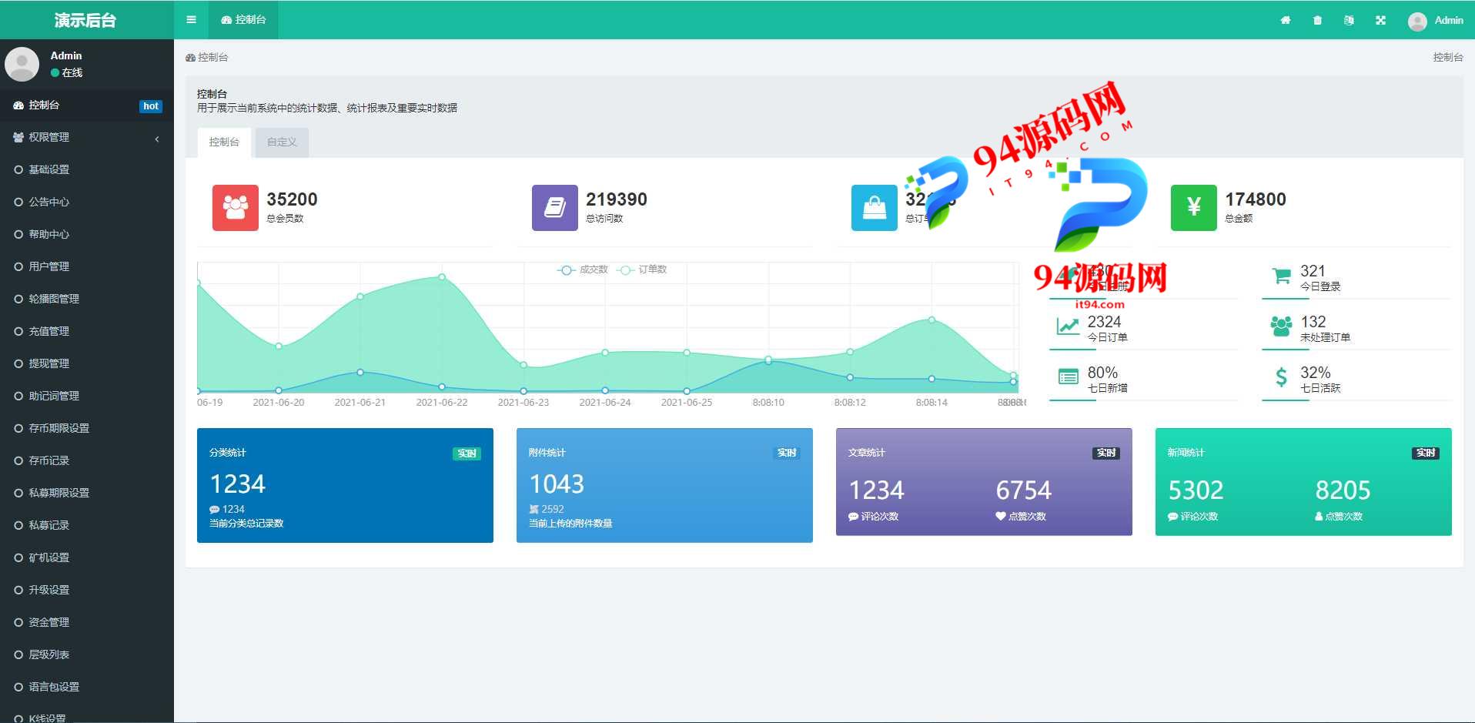The image size is (1475, 723).
Task: Click the user icon by 点赞次数 in 新闻统计
Action: [x=1319, y=517]
